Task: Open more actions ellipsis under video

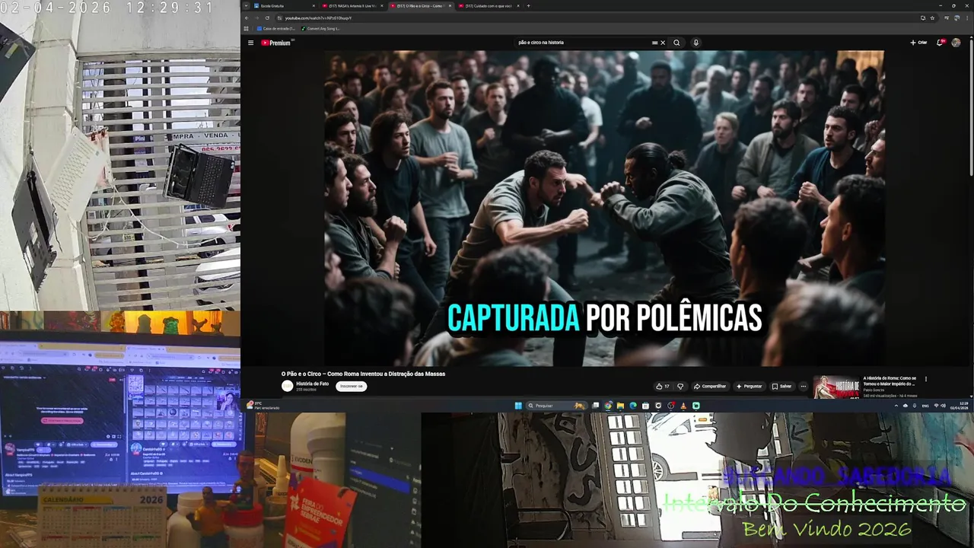Action: pos(803,386)
